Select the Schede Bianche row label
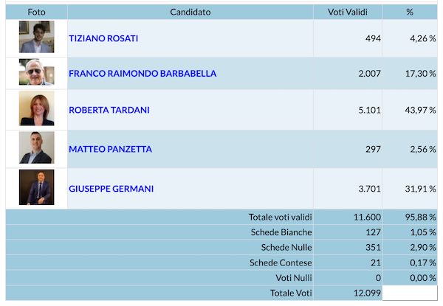This screenshot has width=443, height=306. point(281,232)
